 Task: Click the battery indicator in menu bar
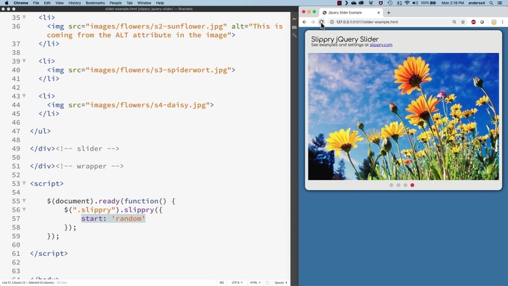coord(429,3)
